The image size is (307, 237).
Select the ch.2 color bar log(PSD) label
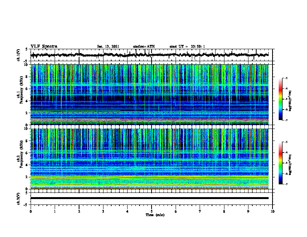290,165
